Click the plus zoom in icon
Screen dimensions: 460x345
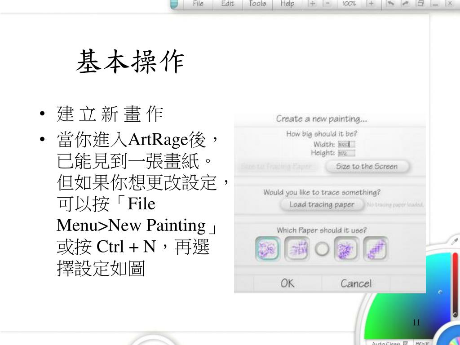[371, 4]
